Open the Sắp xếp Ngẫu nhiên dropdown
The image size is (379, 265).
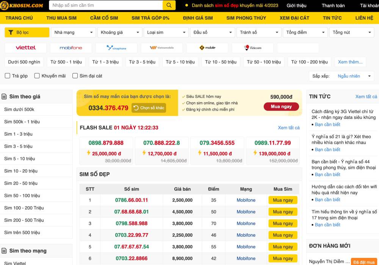coord(341,76)
